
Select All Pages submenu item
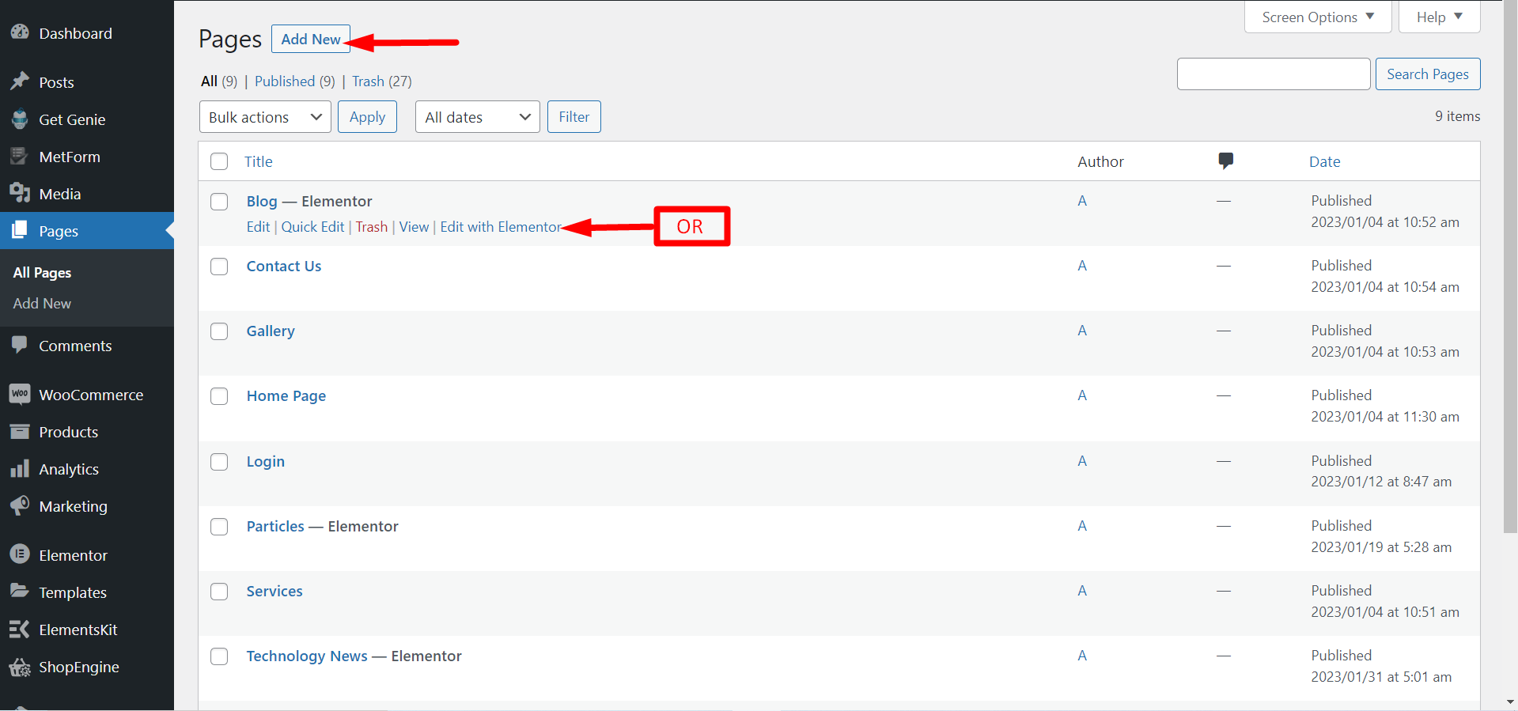point(42,273)
